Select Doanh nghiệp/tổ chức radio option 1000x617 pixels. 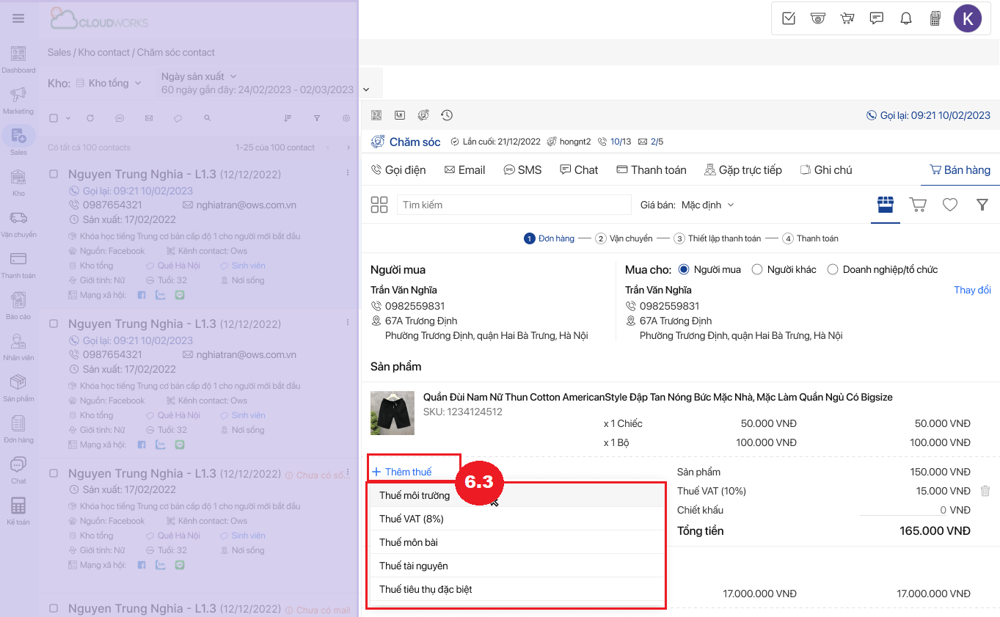tap(833, 269)
